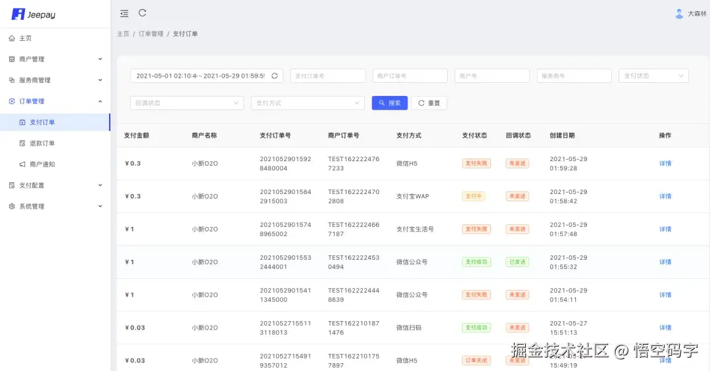This screenshot has width=710, height=371.
Task: Open 详情 for the 支付宝WAP order
Action: pos(665,197)
